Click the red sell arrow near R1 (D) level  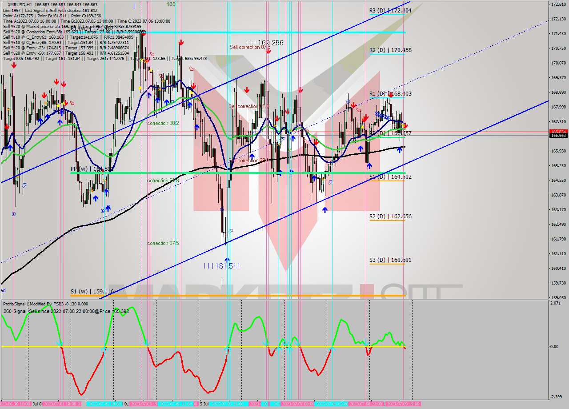click(391, 94)
